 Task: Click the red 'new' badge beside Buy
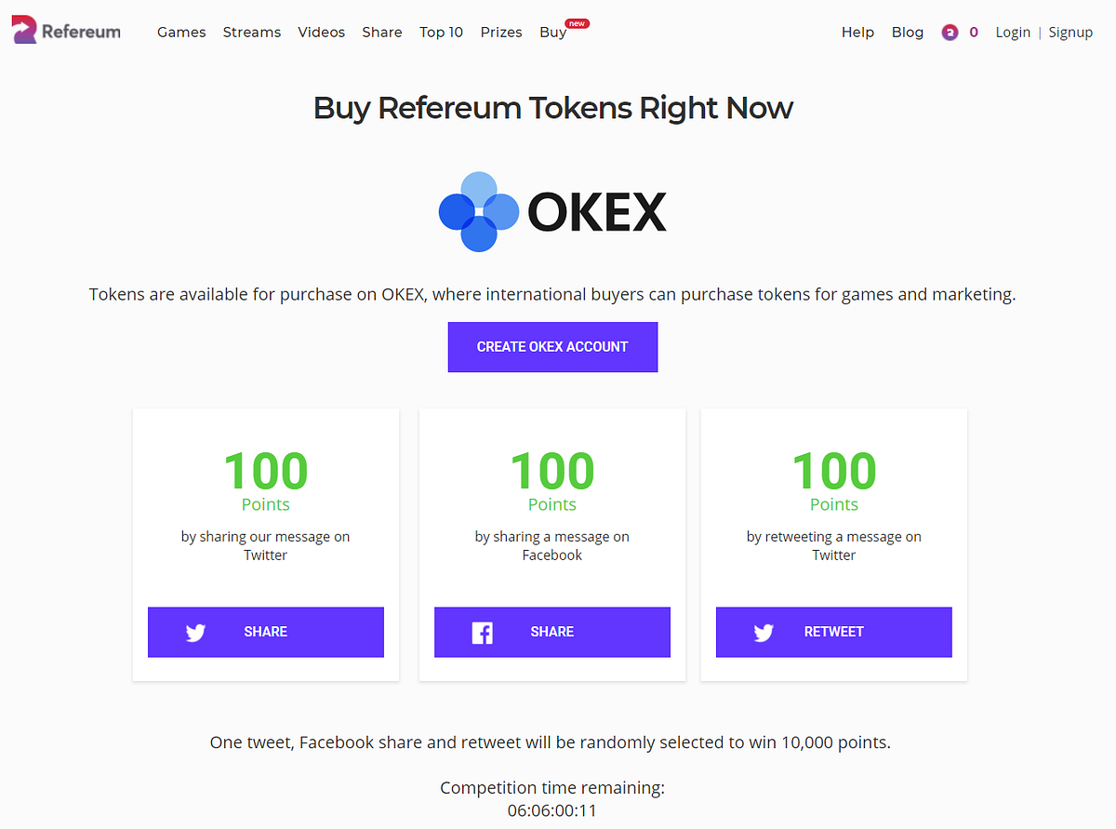(577, 23)
